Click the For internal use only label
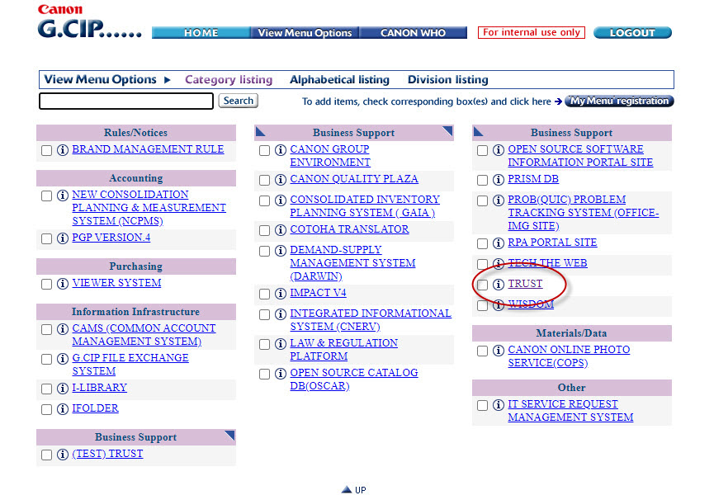 point(532,33)
